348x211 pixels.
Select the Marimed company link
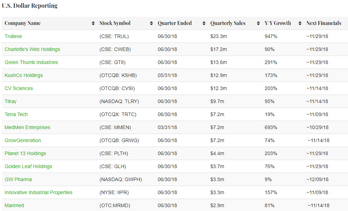click(x=14, y=205)
